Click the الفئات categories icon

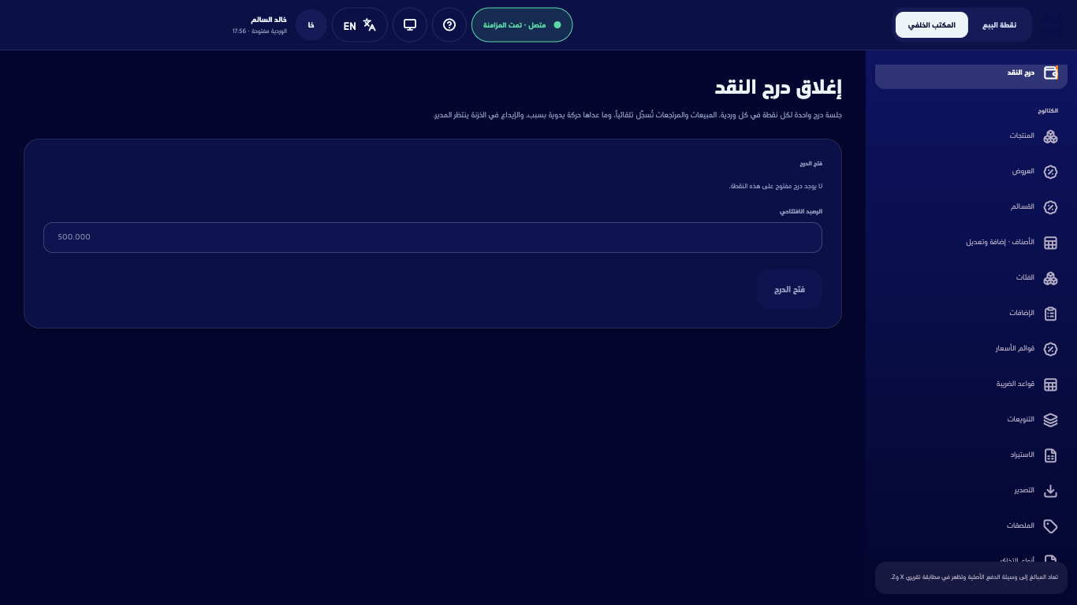pos(1050,278)
